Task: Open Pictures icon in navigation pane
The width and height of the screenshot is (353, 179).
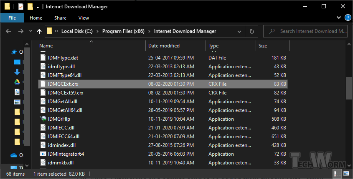Action: click(17, 102)
